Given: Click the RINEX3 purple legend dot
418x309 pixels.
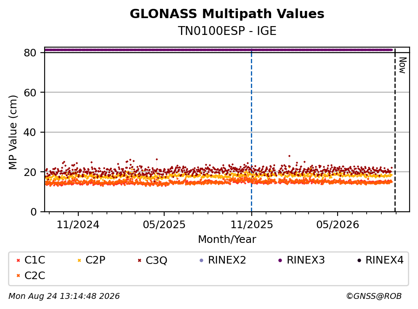Looking at the screenshot, I should (x=280, y=260).
